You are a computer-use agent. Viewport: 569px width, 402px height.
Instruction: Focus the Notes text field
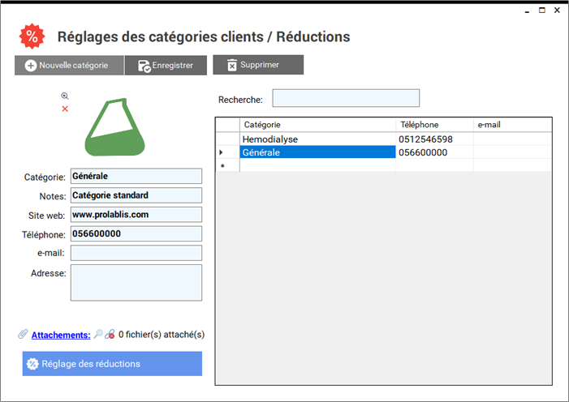click(x=136, y=195)
